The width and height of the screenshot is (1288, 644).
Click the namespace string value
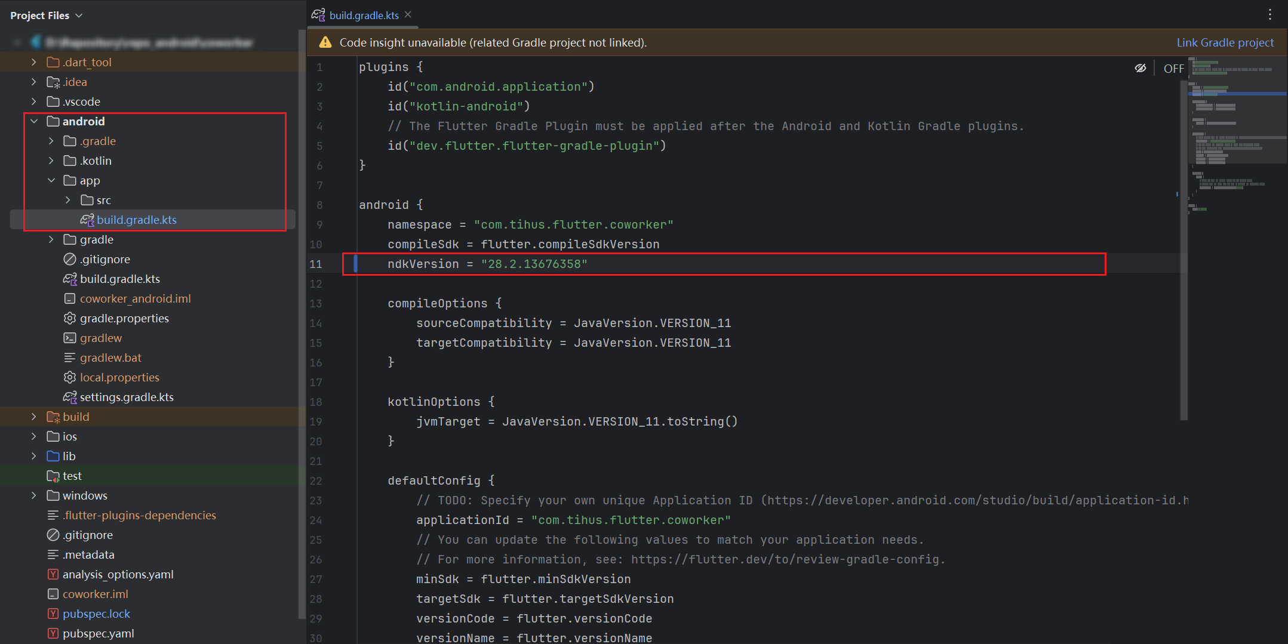(573, 224)
